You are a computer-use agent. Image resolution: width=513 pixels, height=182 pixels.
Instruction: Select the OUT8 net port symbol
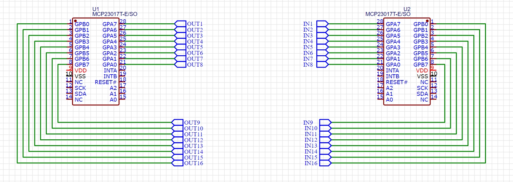pos(180,64)
